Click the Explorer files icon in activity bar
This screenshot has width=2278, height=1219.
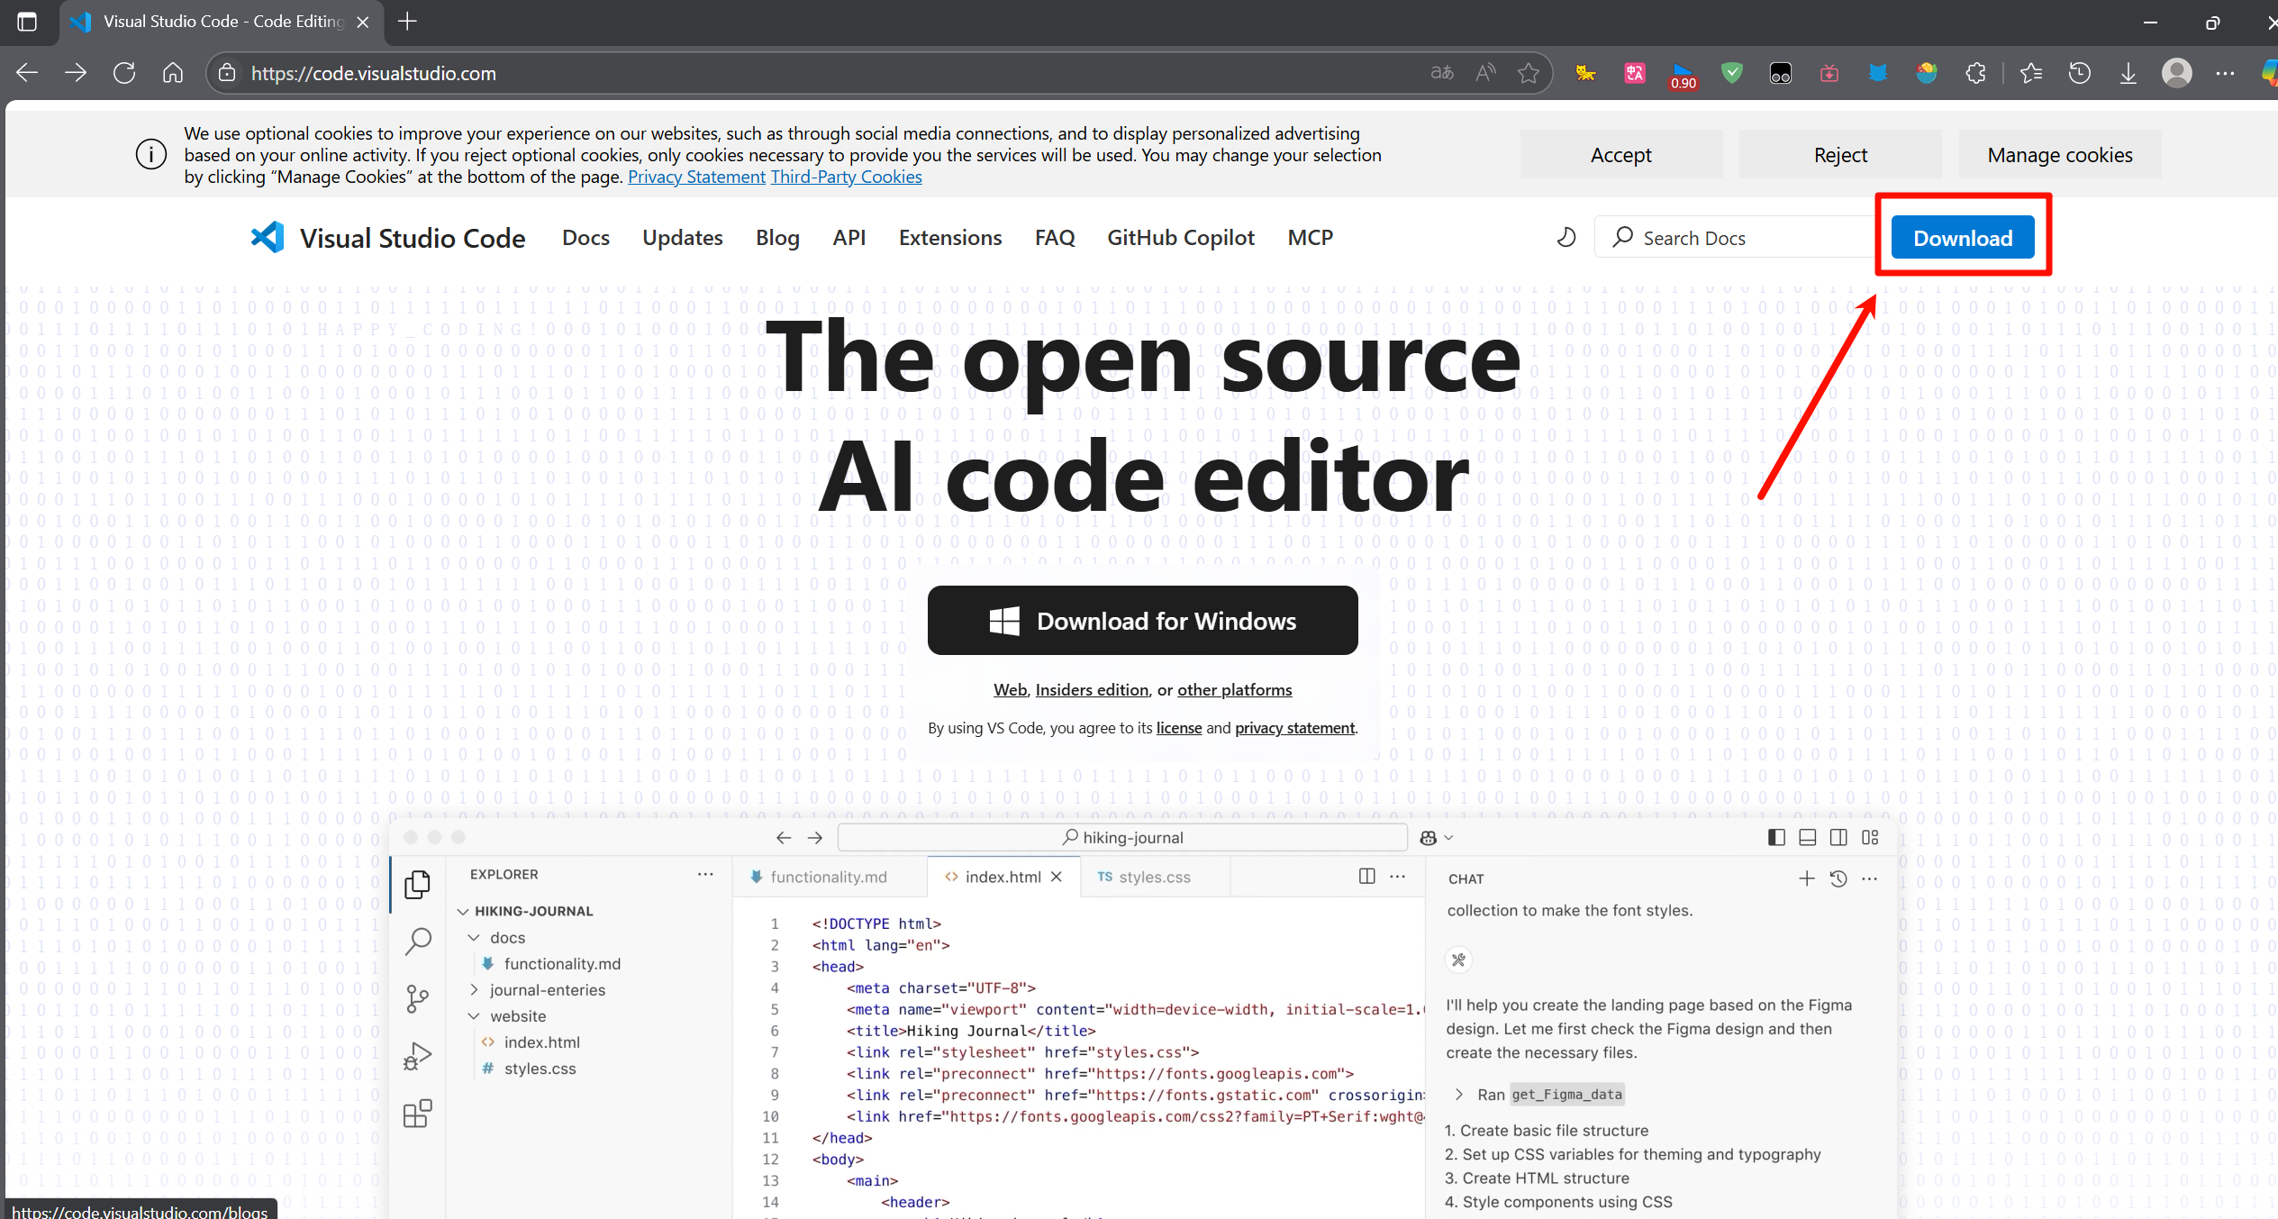point(417,884)
